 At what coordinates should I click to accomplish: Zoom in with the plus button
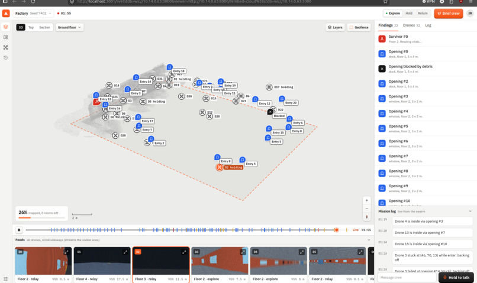tap(366, 200)
